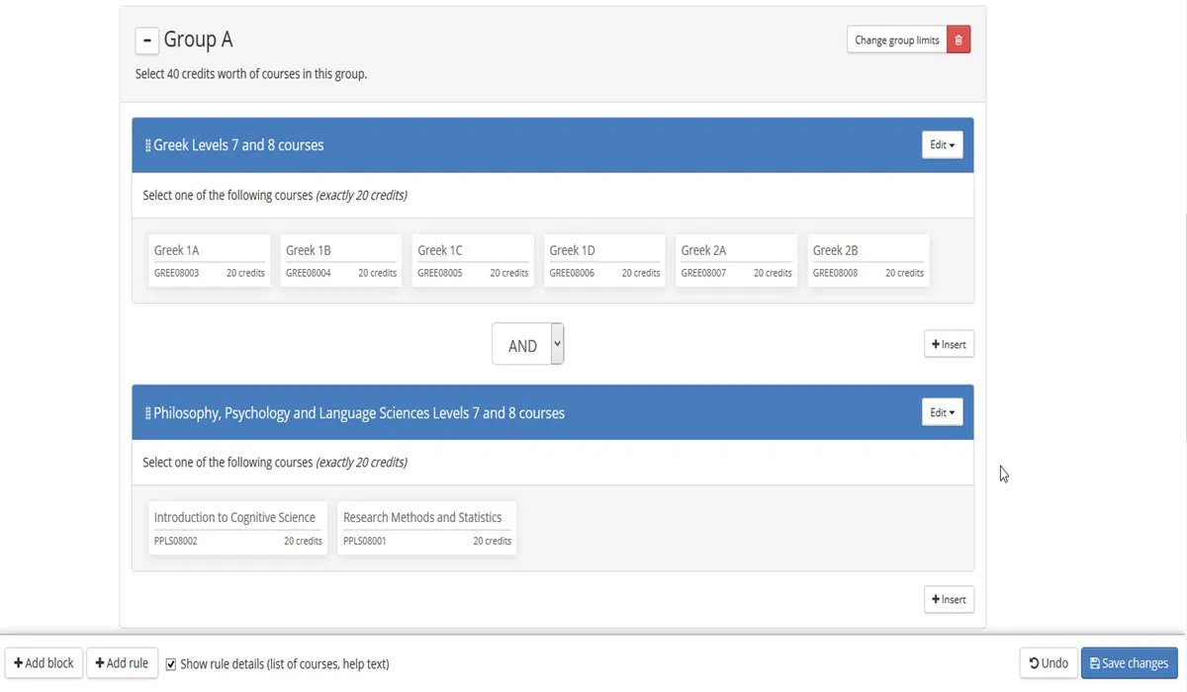Click the plus icon on the upper Insert button
Screen dimensions: 1187x692
click(935, 343)
